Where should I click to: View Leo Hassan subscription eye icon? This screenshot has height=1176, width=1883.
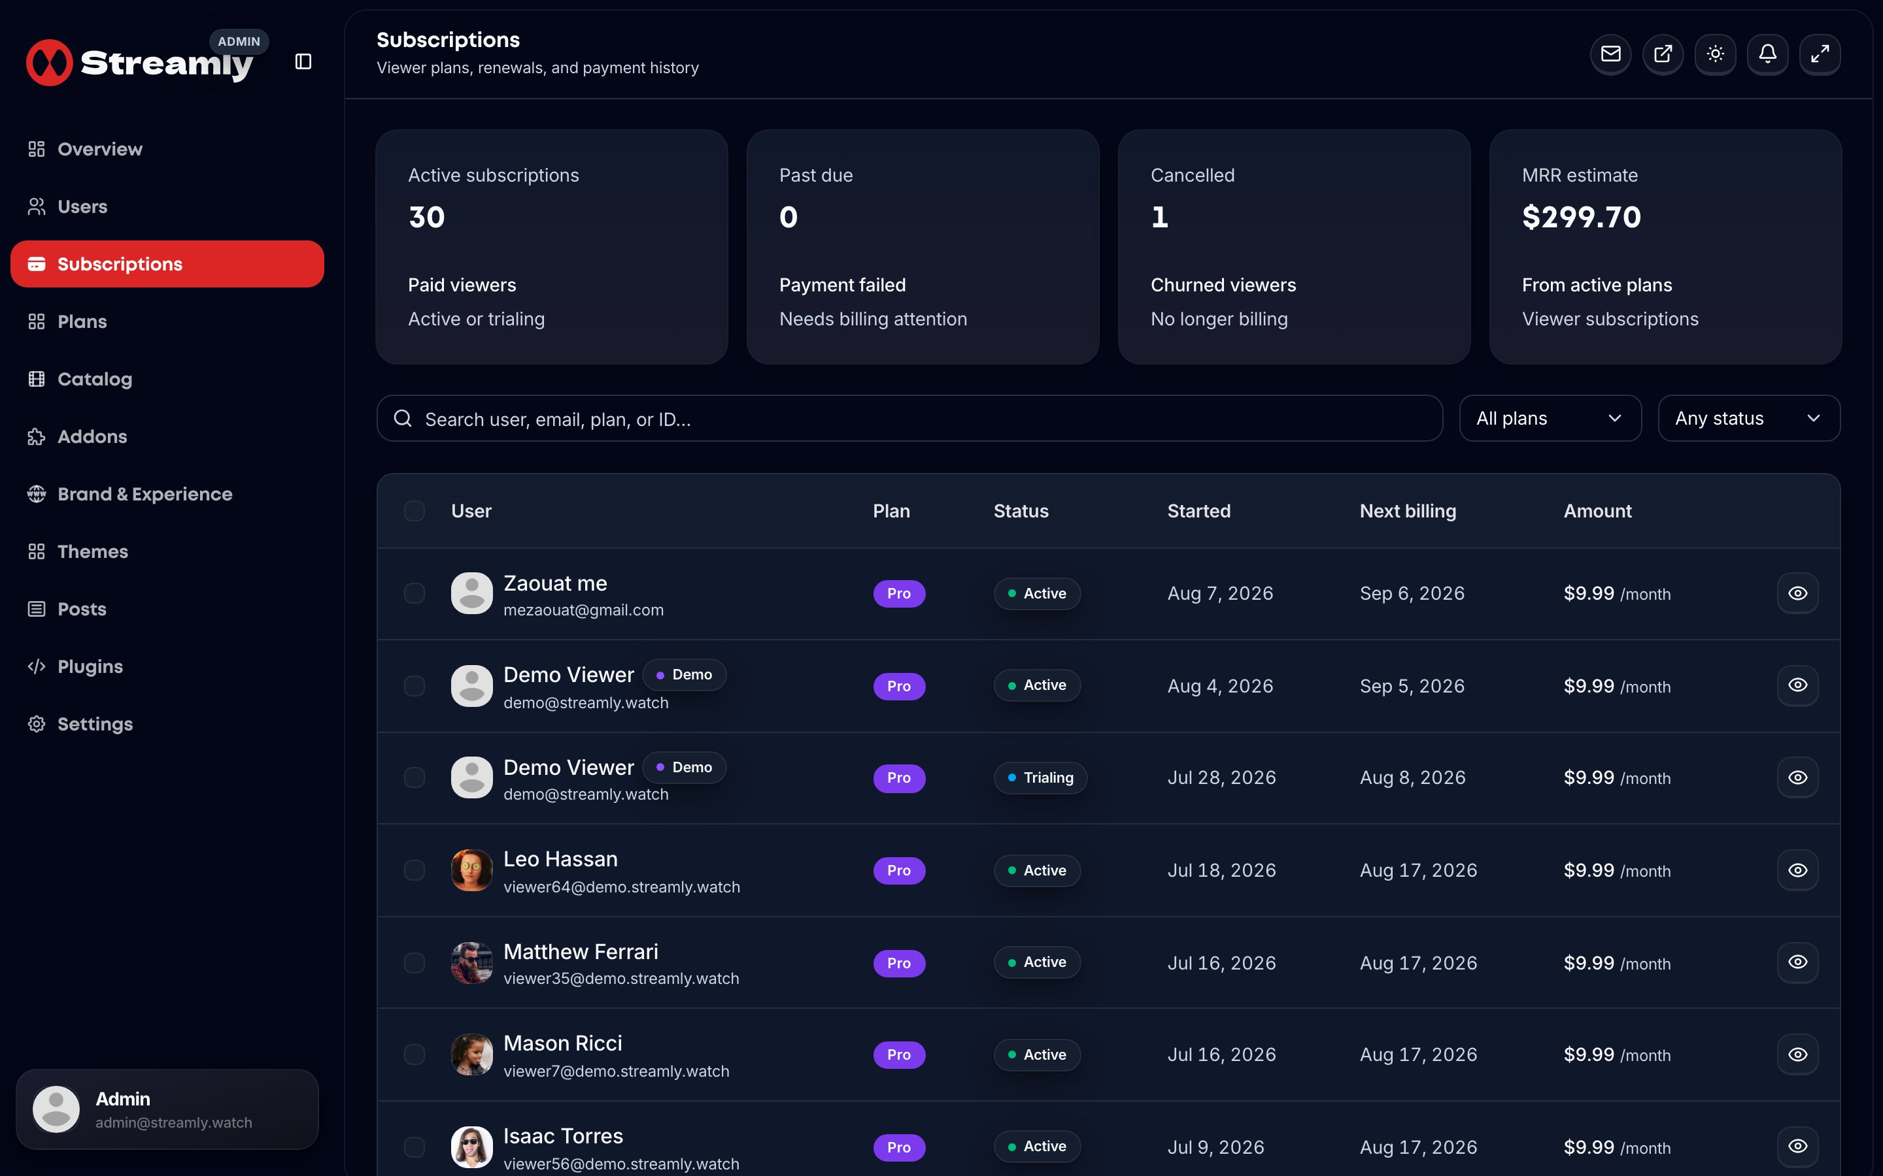pyautogui.click(x=1797, y=870)
